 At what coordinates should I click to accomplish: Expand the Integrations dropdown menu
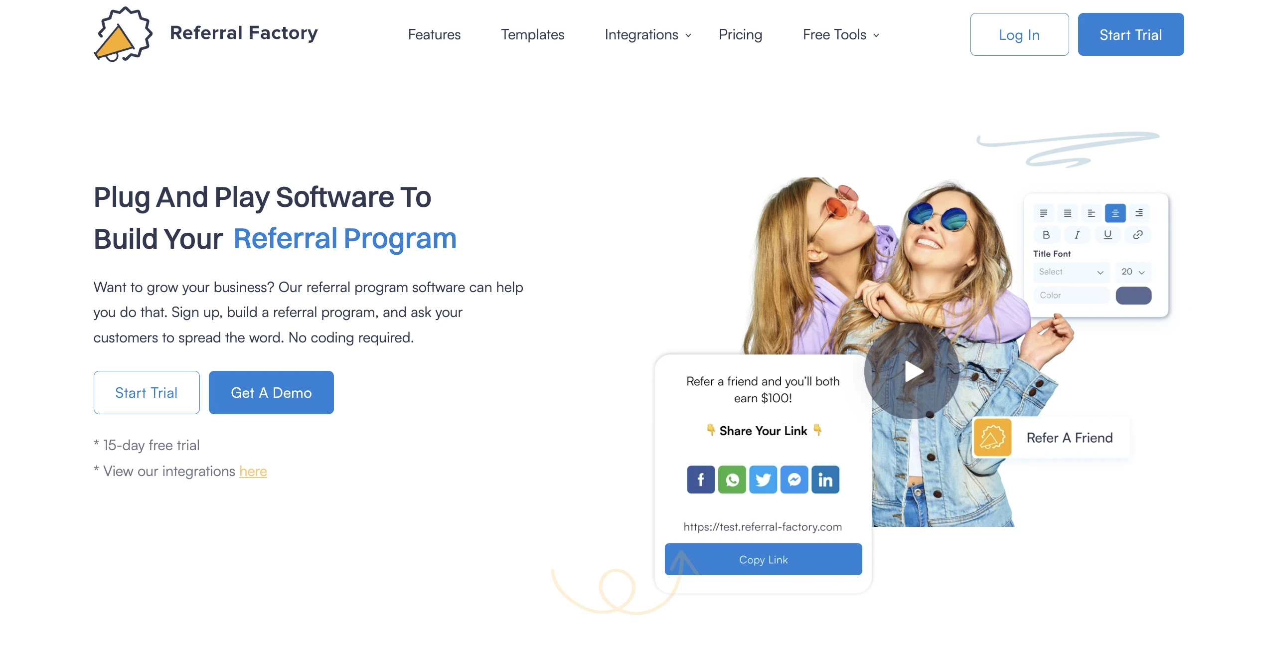point(646,34)
